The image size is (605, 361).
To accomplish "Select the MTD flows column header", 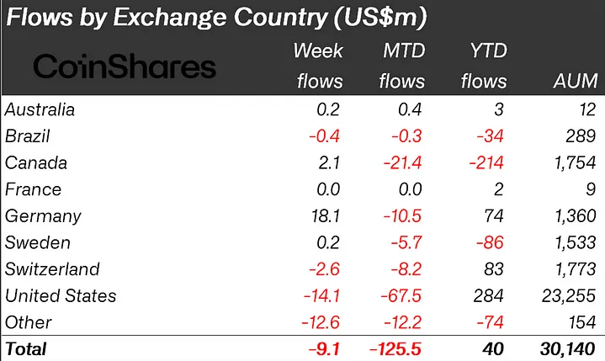I will point(402,66).
